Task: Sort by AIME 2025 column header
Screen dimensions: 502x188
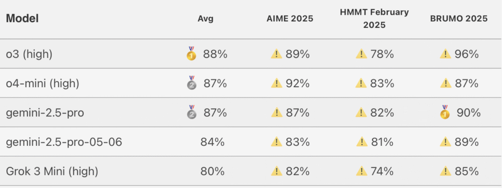Action: [x=290, y=19]
